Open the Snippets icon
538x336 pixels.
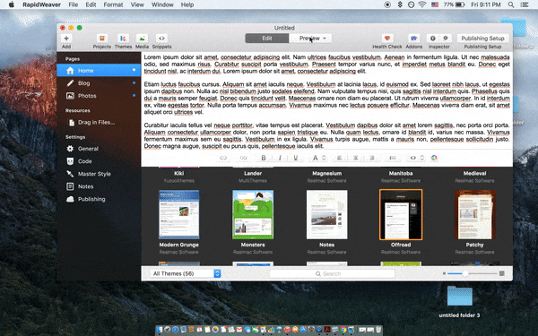161,38
